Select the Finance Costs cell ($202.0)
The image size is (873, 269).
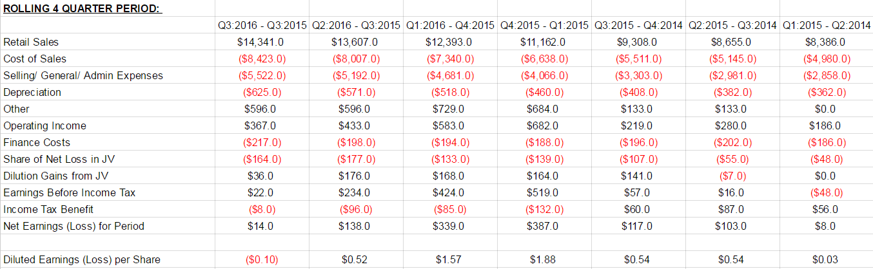click(731, 143)
